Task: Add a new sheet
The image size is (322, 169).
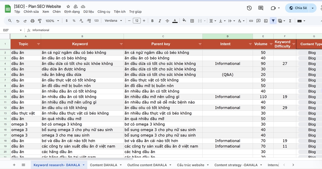Action: click(x=14, y=165)
